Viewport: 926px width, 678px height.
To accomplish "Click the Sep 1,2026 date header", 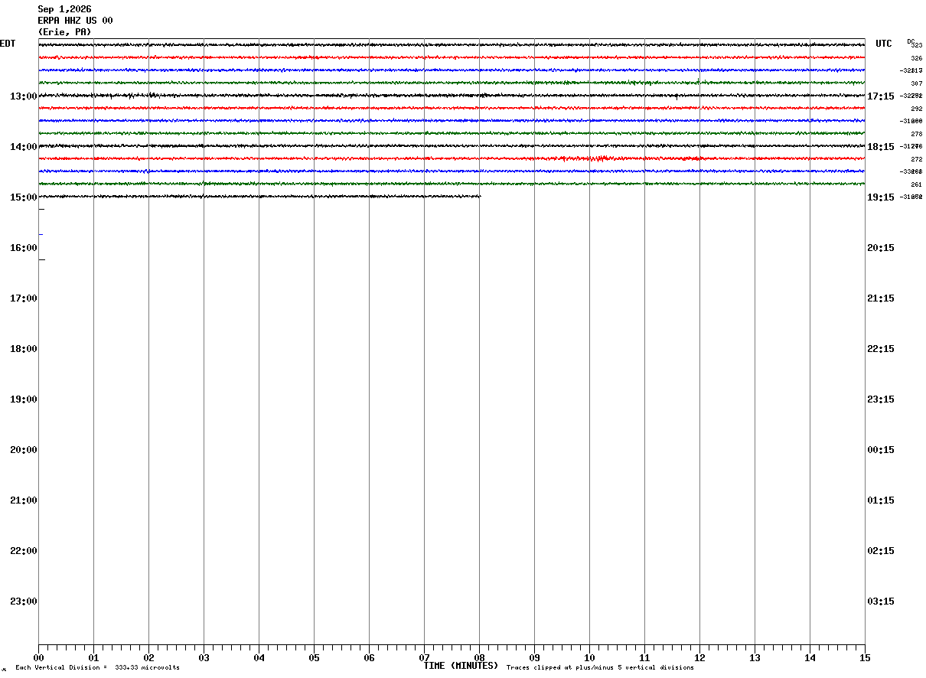I will 64,9.
